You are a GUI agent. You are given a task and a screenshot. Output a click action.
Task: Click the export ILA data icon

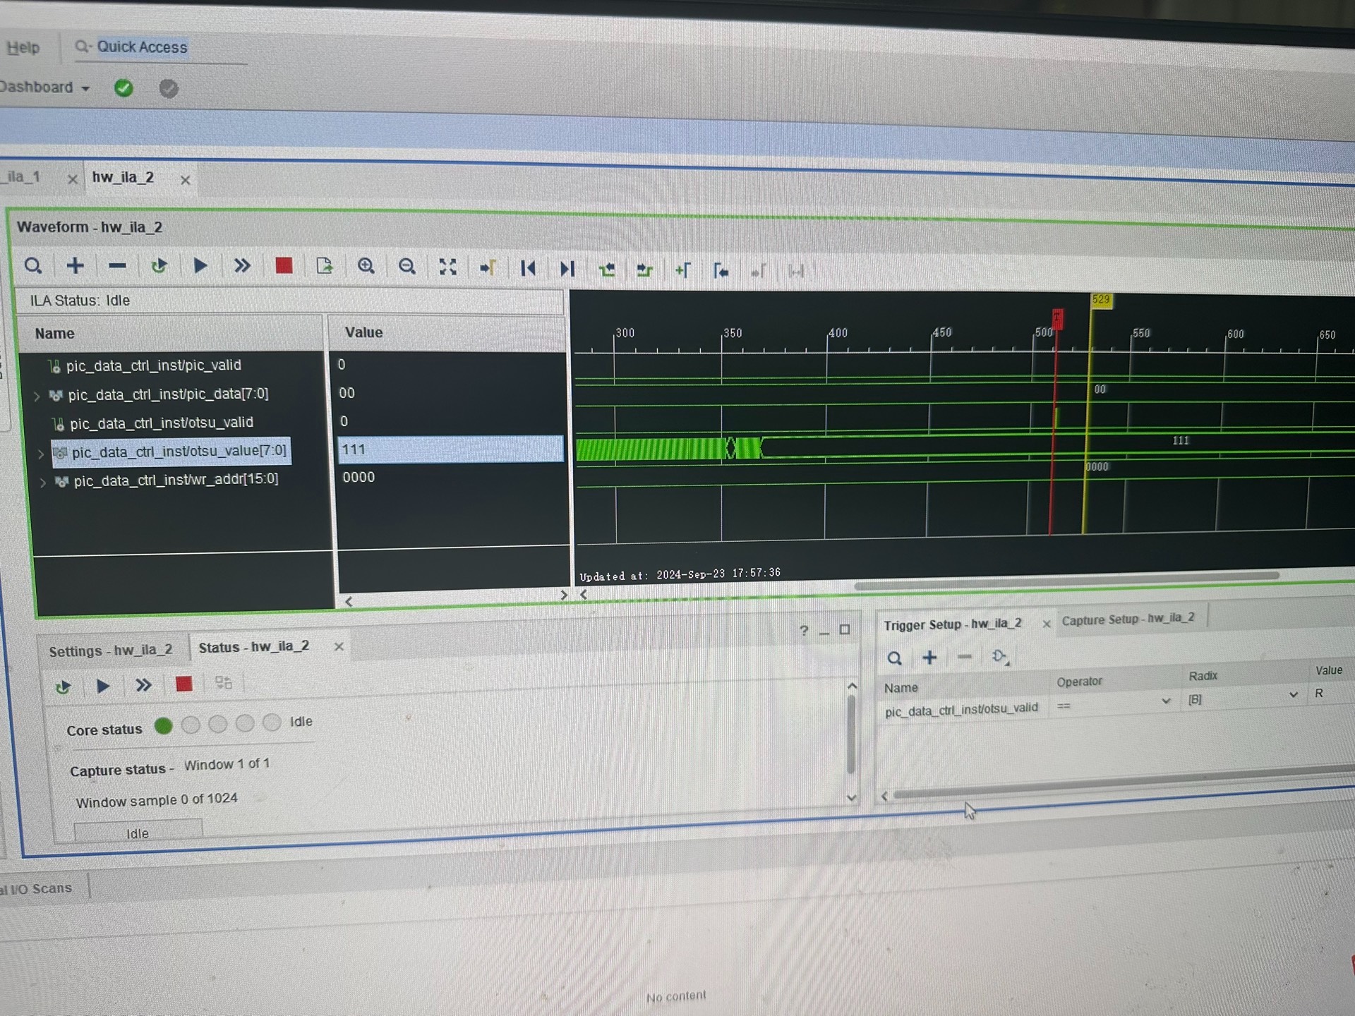(x=324, y=266)
